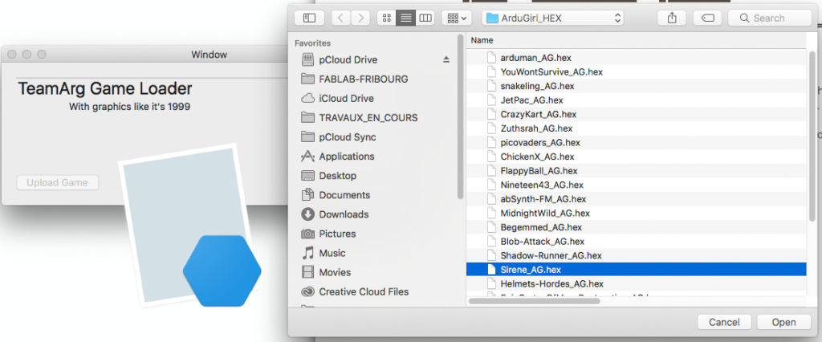This screenshot has width=822, height=342.
Task: Click the Search field
Action: (770, 18)
